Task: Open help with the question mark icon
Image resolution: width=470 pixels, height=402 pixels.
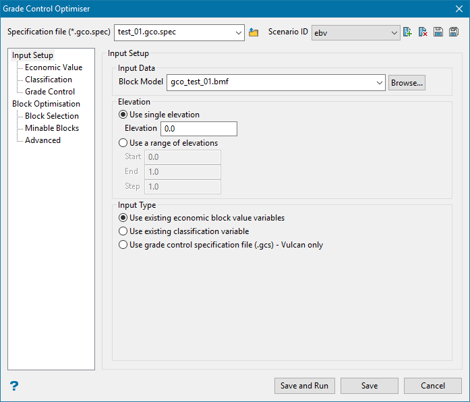Action: (x=14, y=386)
